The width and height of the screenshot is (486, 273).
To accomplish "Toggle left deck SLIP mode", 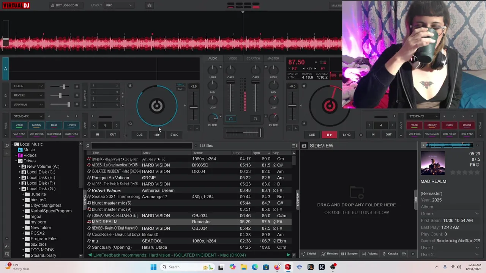I will pos(181,89).
